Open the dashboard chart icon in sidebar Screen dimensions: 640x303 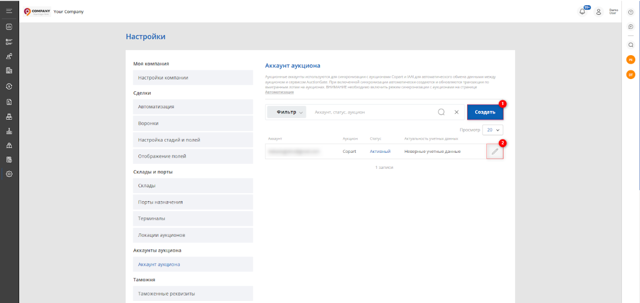tap(9, 27)
